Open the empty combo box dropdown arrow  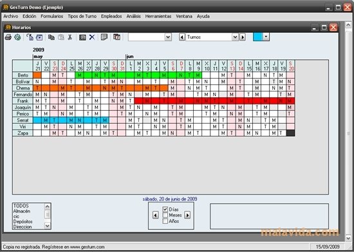[168, 37]
